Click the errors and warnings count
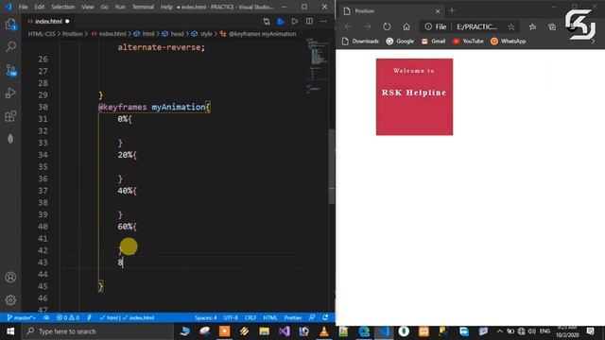The image size is (605, 340). point(67,317)
